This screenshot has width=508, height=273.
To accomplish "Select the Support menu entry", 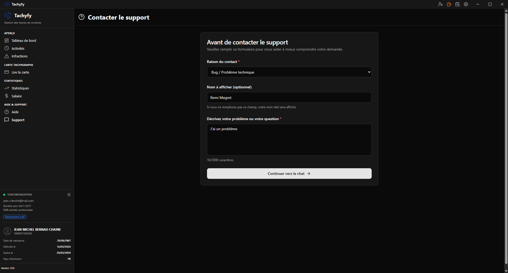I will tap(17, 120).
